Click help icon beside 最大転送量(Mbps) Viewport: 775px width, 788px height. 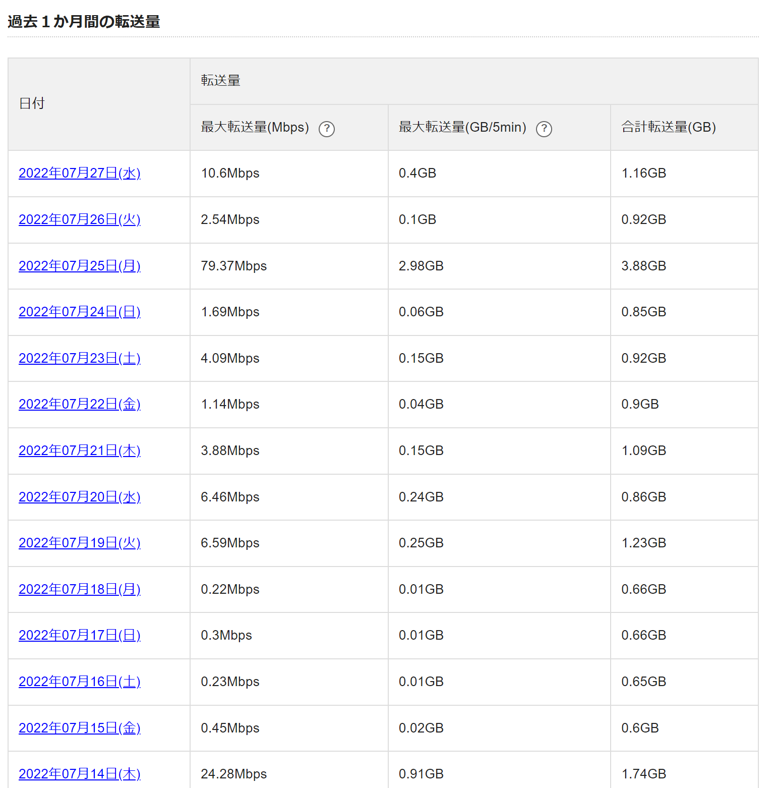(327, 129)
